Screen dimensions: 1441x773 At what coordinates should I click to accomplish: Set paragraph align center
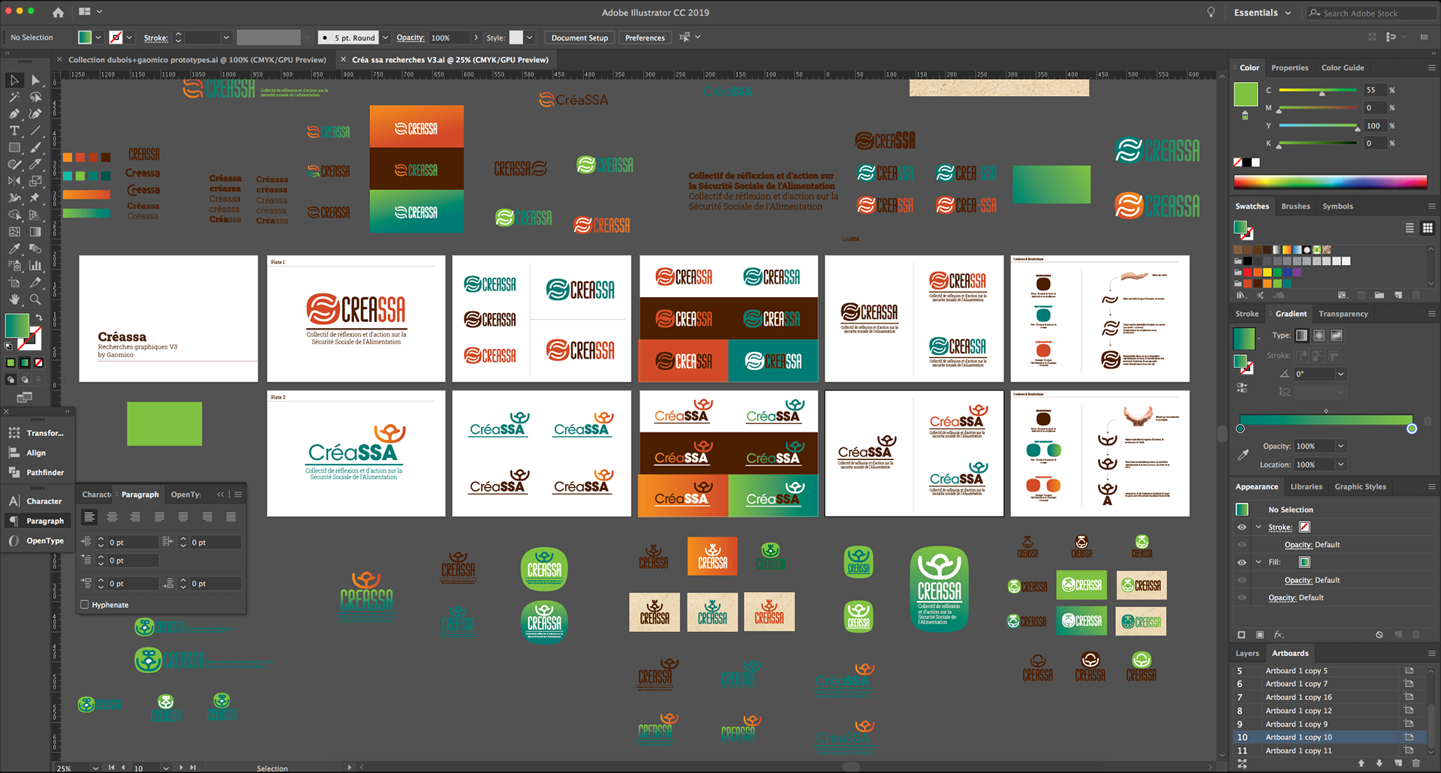[112, 517]
